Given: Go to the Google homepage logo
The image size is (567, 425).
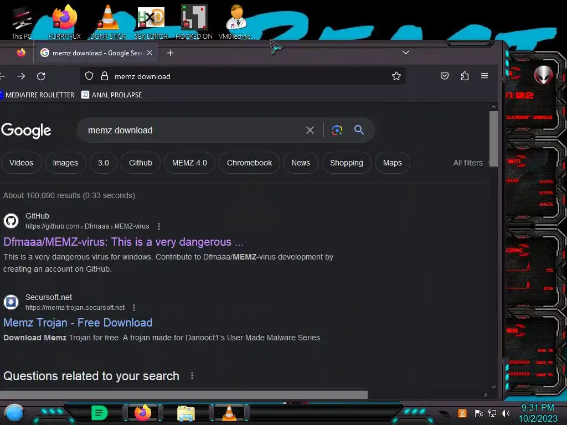Looking at the screenshot, I should tap(26, 131).
